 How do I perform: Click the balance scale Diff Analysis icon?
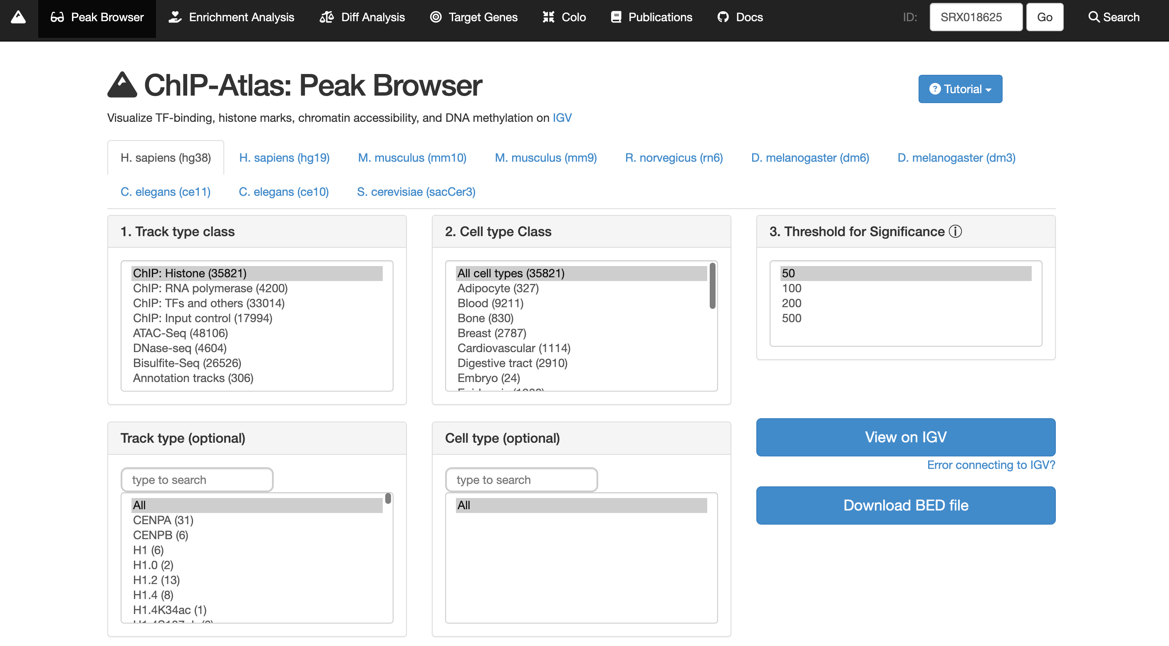(326, 17)
